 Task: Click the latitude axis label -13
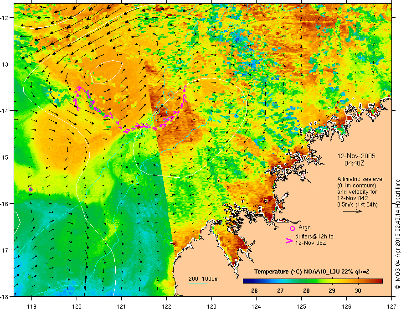(x=5, y=64)
